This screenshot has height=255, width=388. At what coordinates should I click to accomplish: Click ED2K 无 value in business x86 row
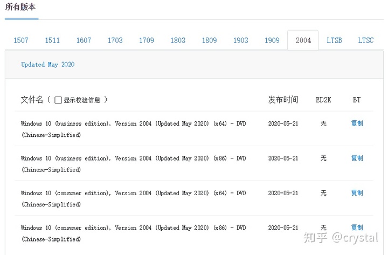[323, 158]
